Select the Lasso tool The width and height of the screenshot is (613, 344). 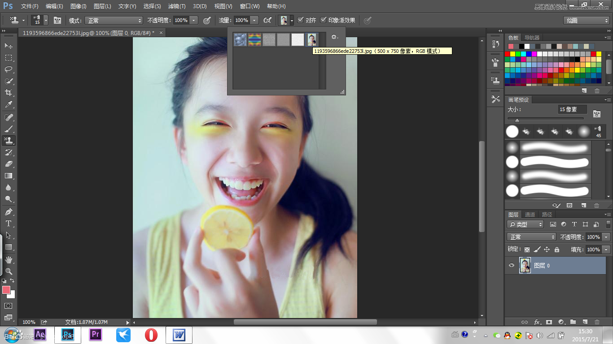point(9,69)
